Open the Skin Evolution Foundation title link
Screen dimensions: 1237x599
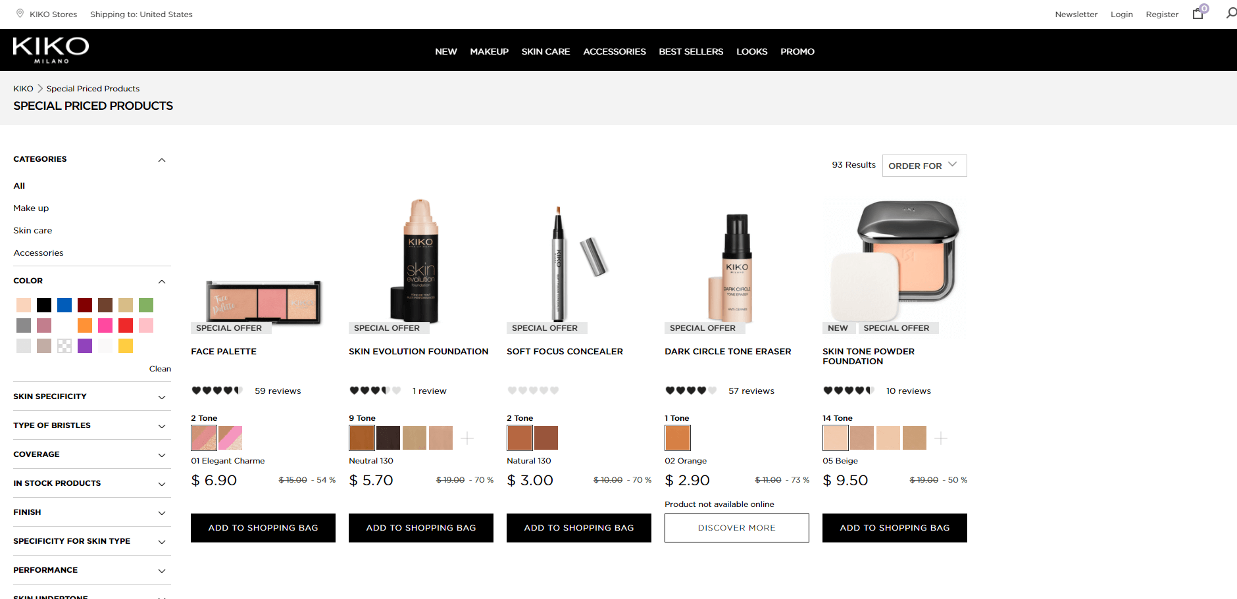418,352
